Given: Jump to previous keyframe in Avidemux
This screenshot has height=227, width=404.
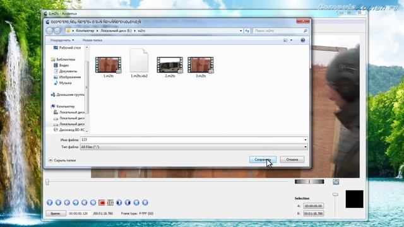Looking at the screenshot, I should (84, 202).
